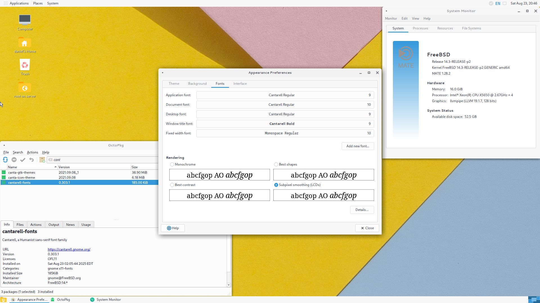Clear the 'cant' search field with the X icon

[x=50, y=160]
